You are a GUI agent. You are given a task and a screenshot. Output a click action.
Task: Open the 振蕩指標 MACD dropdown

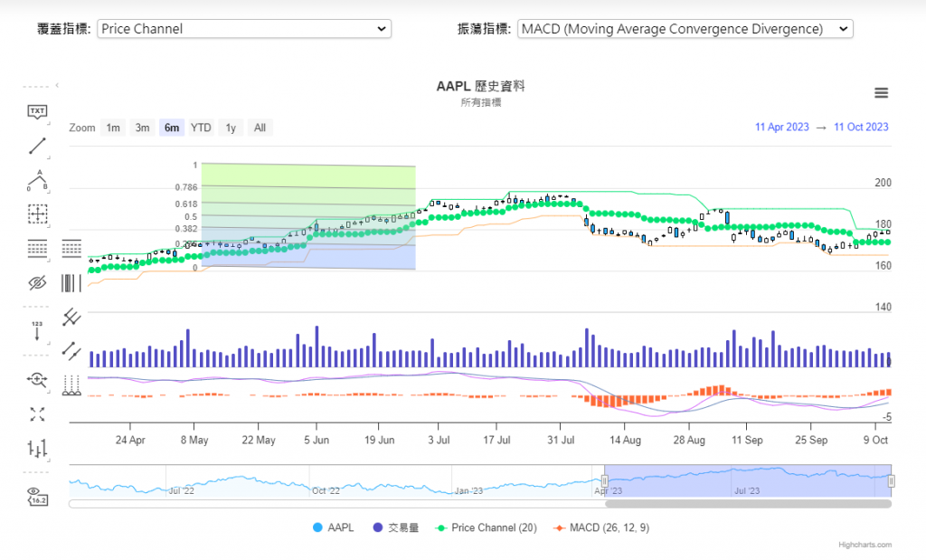click(685, 29)
